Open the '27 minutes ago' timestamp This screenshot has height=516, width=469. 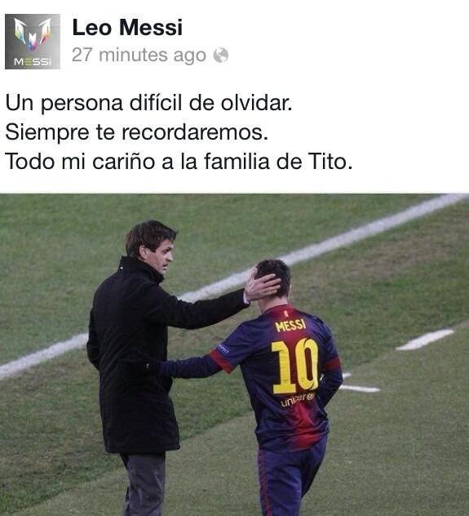coord(139,55)
